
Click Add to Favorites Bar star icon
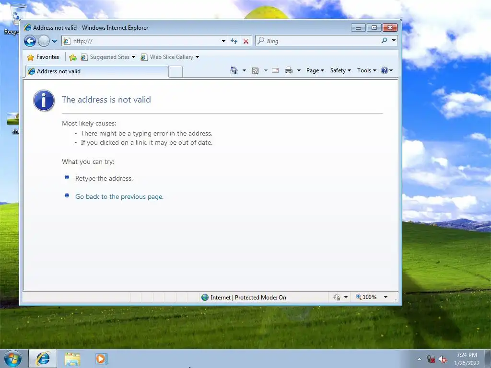tap(73, 57)
